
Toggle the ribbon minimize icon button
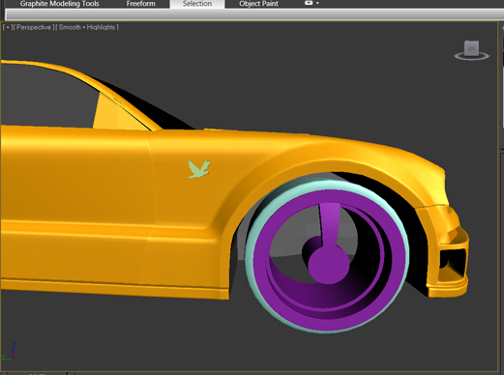pyautogui.click(x=309, y=3)
